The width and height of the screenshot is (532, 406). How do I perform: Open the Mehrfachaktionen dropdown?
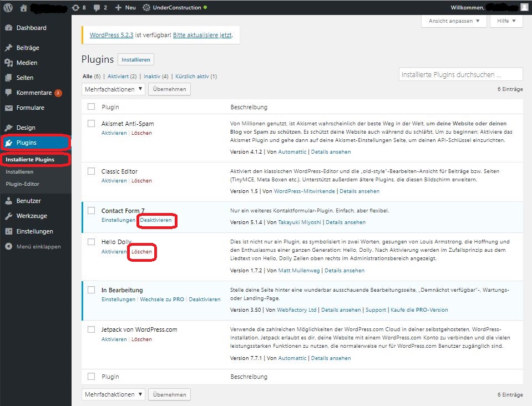coord(113,89)
